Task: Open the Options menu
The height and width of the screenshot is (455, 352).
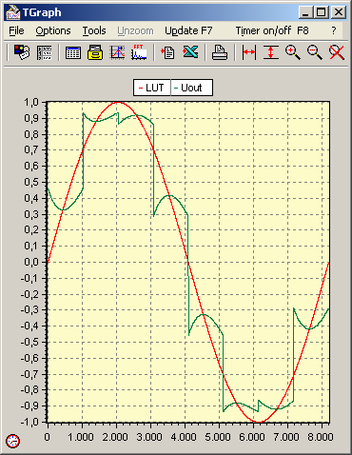Action: 53,30
